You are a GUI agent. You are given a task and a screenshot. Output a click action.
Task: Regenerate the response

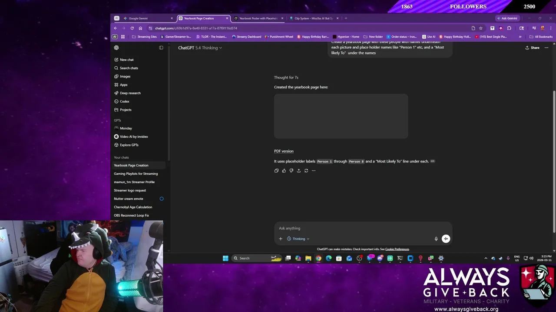tap(306, 171)
